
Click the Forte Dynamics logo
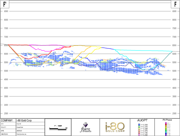coord(86,127)
